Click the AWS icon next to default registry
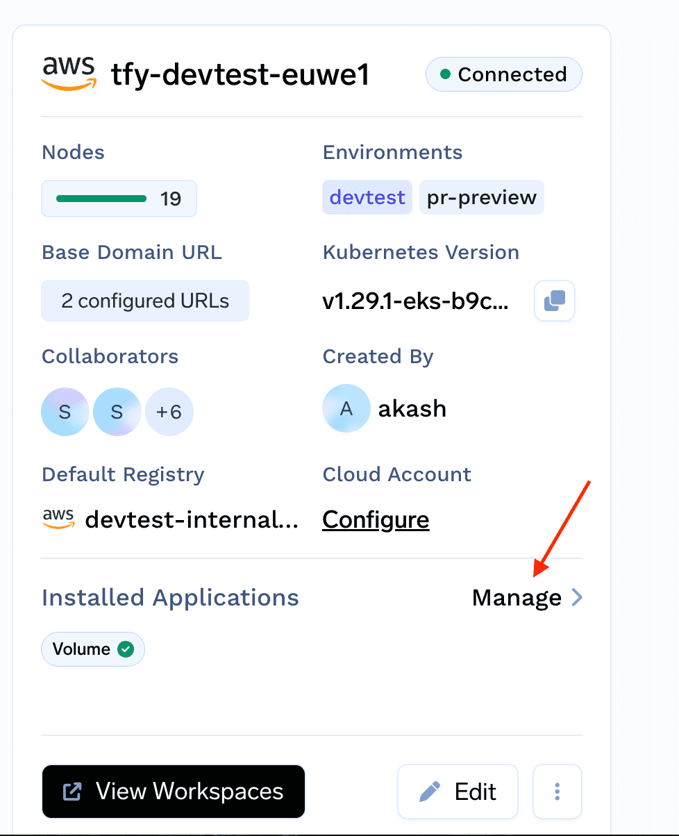The image size is (679, 836). click(58, 519)
